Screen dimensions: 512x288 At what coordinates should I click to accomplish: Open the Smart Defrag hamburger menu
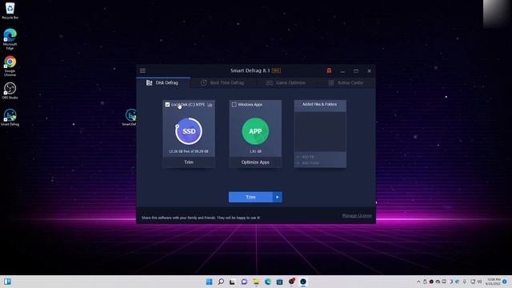142,71
